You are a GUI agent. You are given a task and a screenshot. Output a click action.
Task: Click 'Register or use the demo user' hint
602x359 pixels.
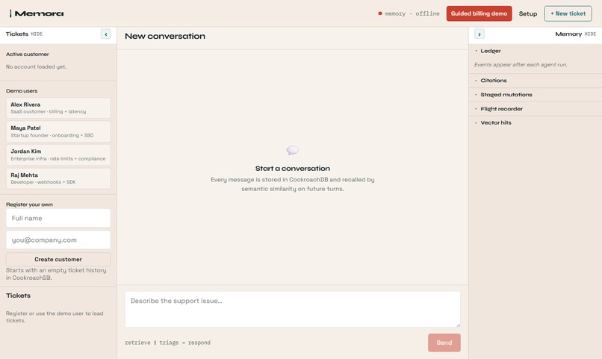click(55, 316)
